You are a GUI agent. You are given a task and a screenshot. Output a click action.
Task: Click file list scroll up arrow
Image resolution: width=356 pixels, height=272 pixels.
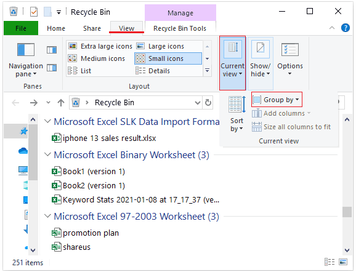(347, 119)
